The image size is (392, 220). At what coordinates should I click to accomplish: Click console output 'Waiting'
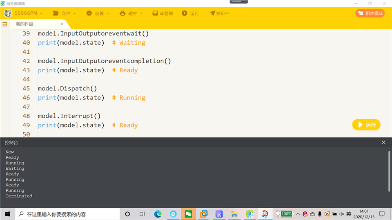(x=15, y=169)
